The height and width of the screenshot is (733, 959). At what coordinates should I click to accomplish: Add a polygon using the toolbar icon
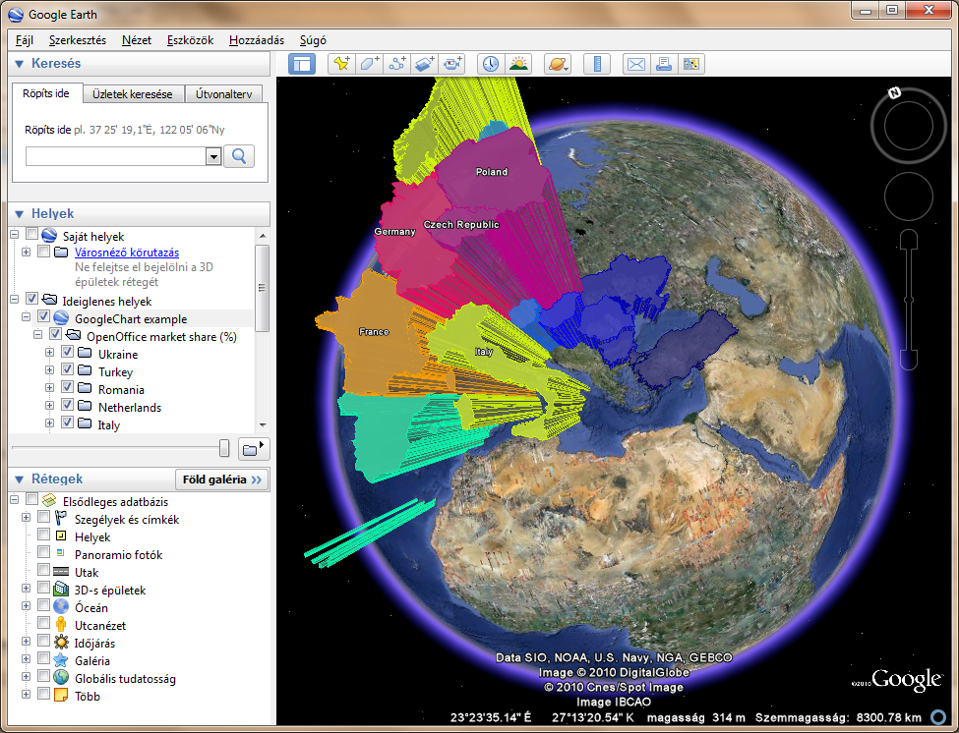[x=369, y=64]
